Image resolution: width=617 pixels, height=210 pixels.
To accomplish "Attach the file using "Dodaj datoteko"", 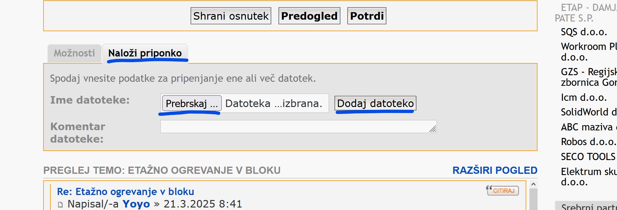I will point(375,104).
